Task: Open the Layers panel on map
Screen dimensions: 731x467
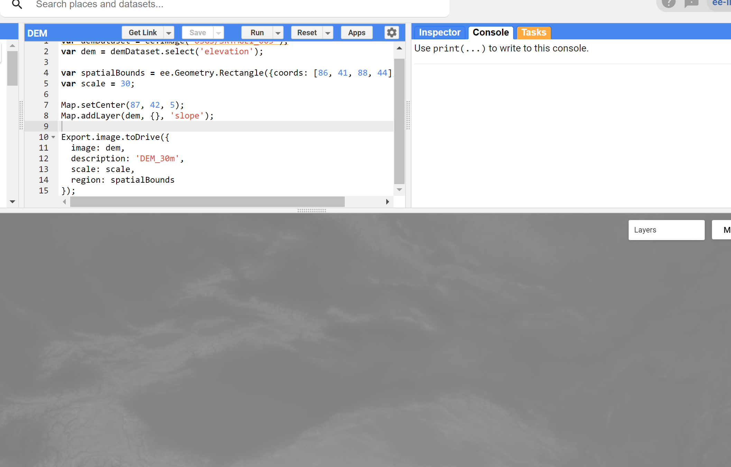Action: pos(666,230)
